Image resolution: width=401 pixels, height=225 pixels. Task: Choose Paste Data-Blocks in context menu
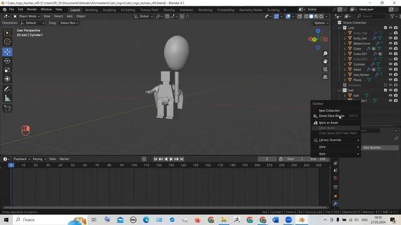(x=336, y=116)
